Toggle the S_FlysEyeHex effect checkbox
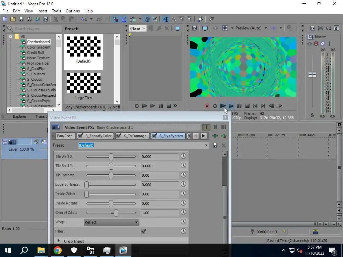 click(154, 136)
